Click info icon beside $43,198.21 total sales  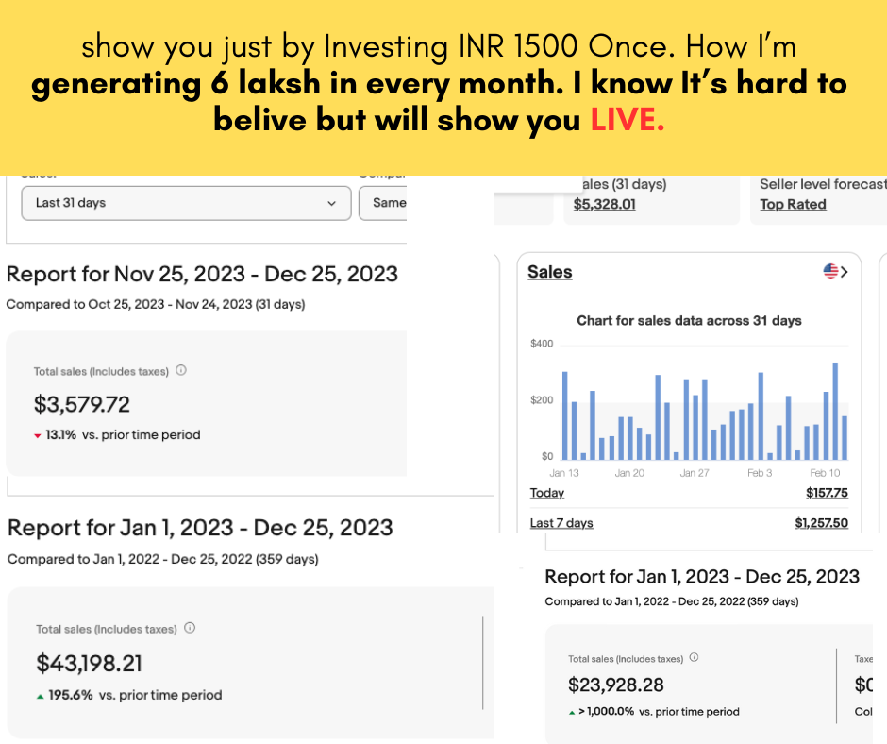pyautogui.click(x=190, y=628)
